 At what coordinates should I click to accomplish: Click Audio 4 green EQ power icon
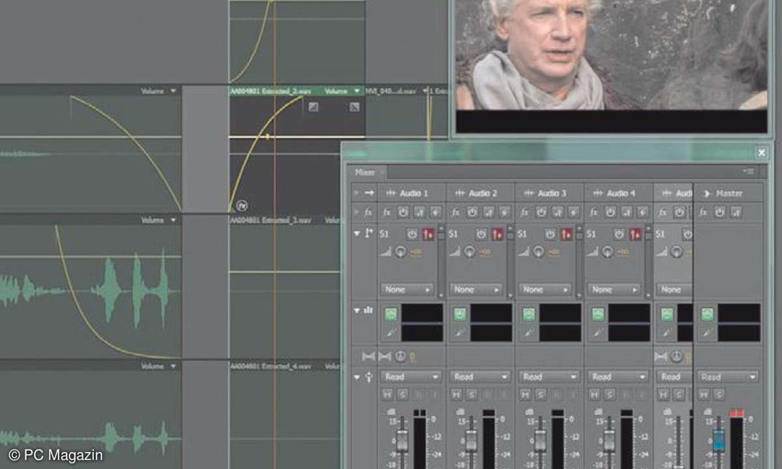598,314
